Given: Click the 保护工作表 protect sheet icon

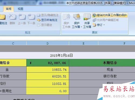Looking at the screenshot, I should (x=66, y=17).
